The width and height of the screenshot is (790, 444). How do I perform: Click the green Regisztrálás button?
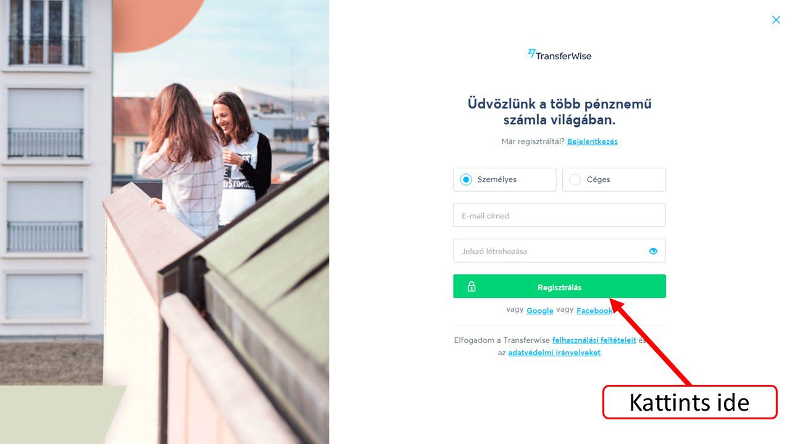(559, 286)
